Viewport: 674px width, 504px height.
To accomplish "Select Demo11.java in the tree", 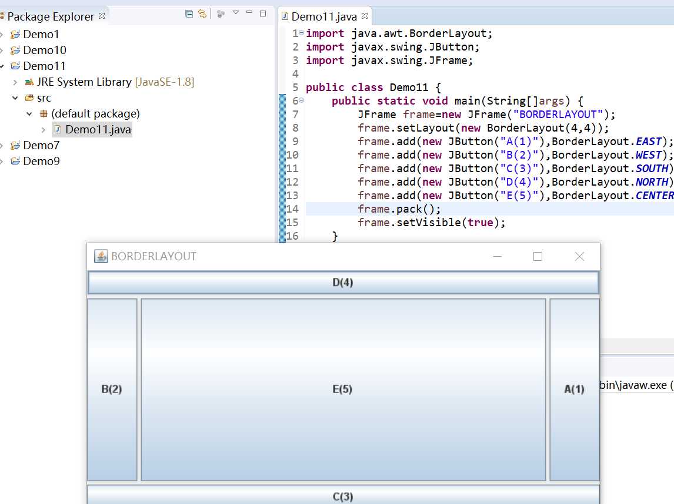I will [x=98, y=129].
